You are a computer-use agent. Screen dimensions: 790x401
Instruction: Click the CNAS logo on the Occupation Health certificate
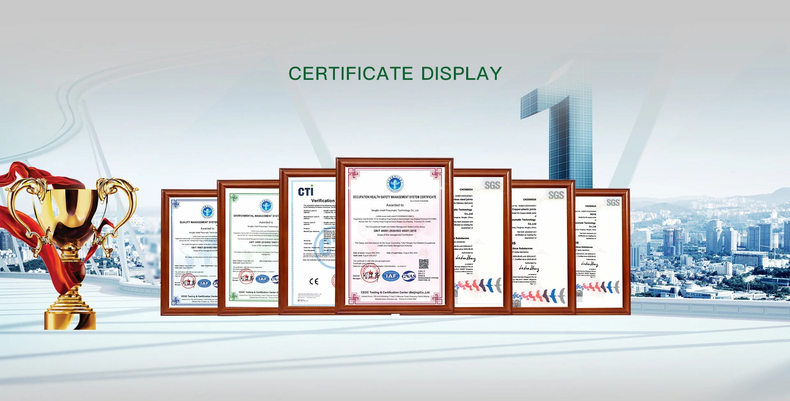coord(409,276)
